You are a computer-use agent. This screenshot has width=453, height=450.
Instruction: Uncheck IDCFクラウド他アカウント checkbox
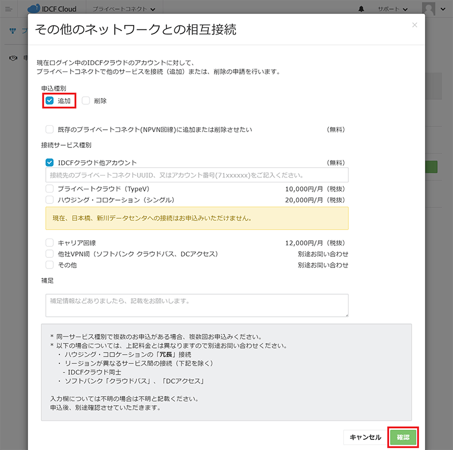[50, 163]
